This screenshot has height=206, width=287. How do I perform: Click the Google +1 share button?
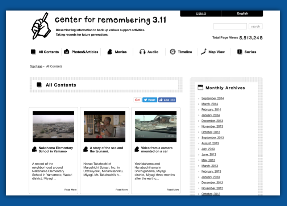tap(137, 100)
